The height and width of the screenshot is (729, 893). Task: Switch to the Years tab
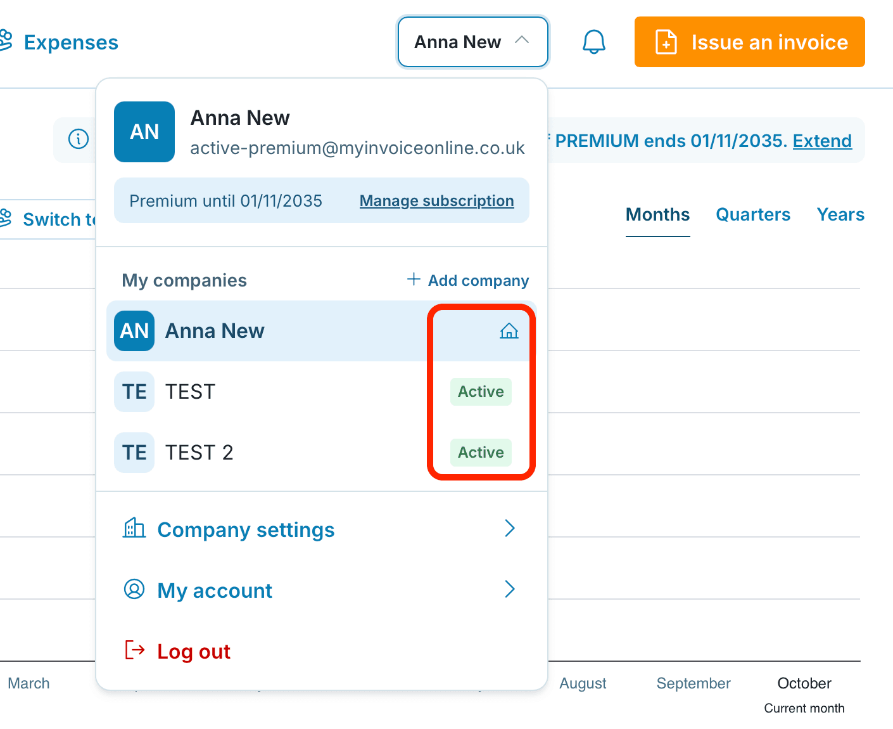point(840,215)
